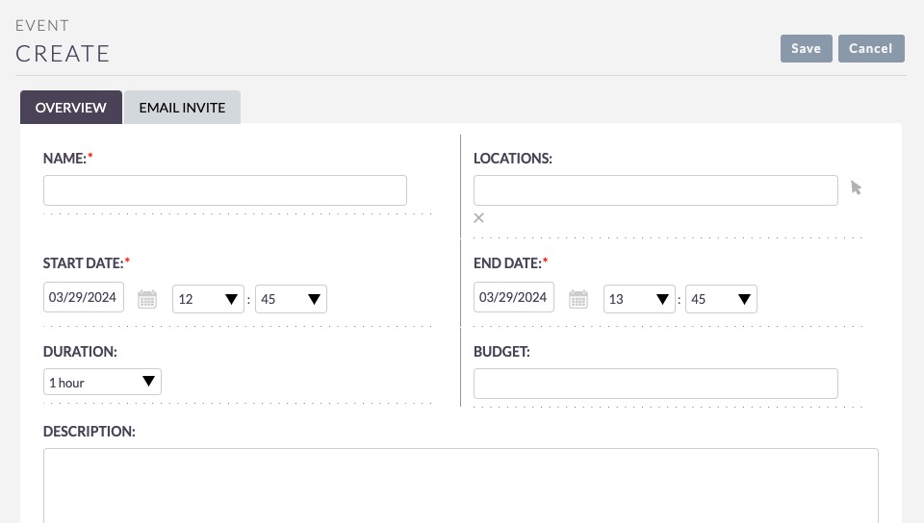Open the Start Date calendar picker icon
The image size is (924, 523).
click(x=146, y=299)
